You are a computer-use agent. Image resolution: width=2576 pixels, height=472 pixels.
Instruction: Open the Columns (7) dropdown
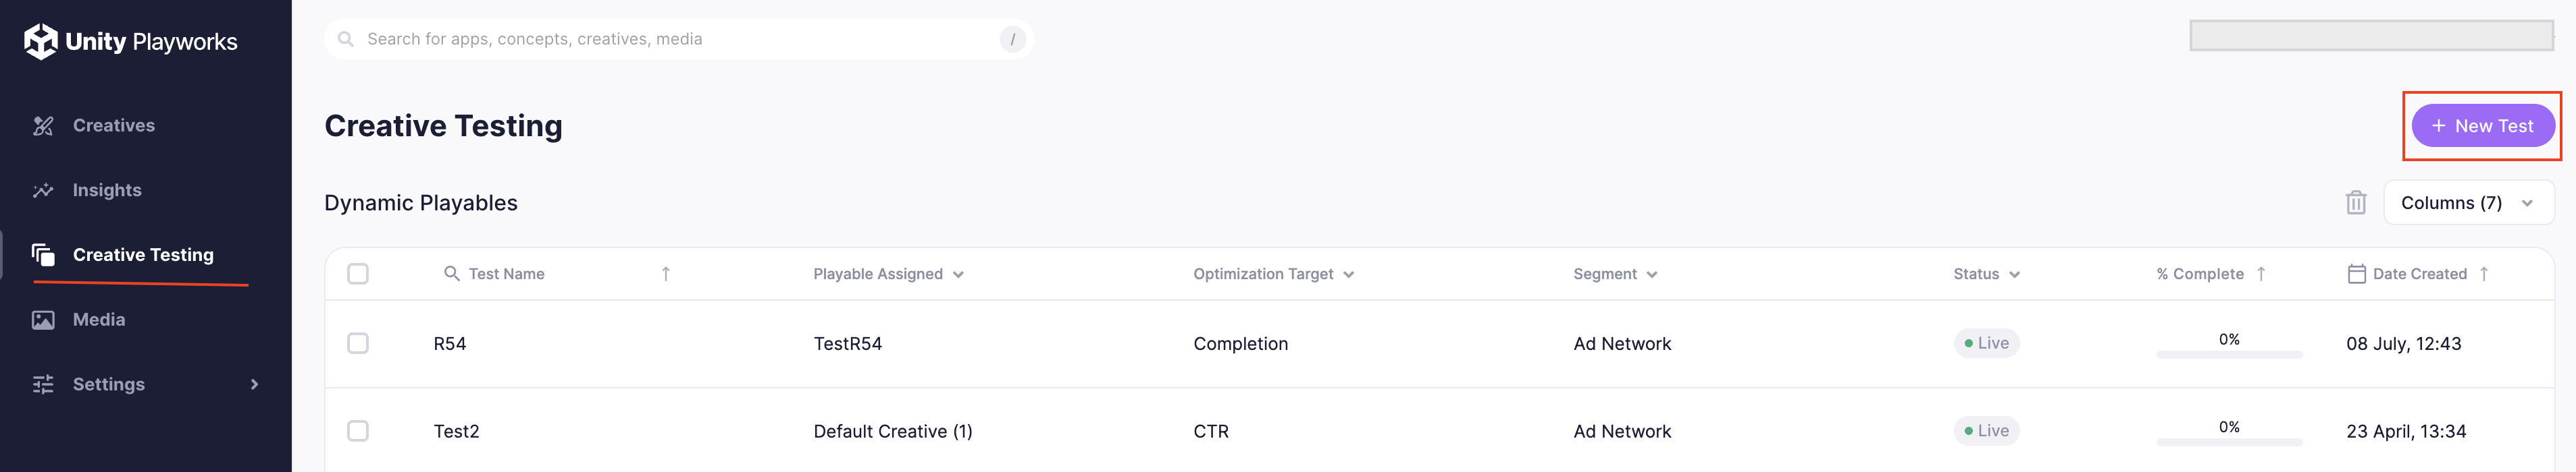coord(2469,202)
